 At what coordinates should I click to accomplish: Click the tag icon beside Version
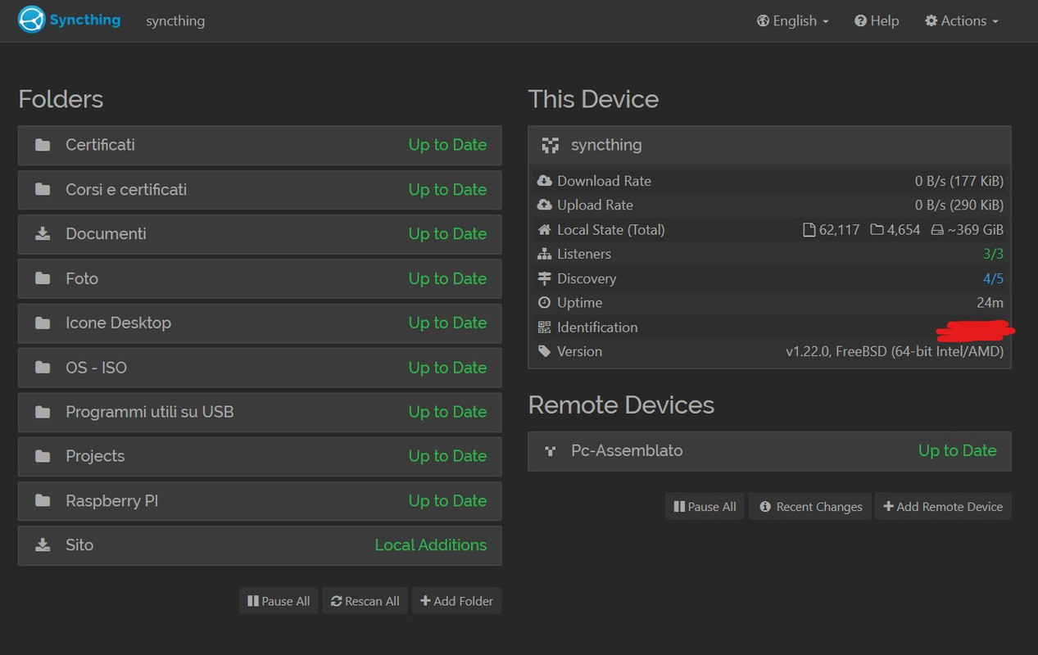544,351
